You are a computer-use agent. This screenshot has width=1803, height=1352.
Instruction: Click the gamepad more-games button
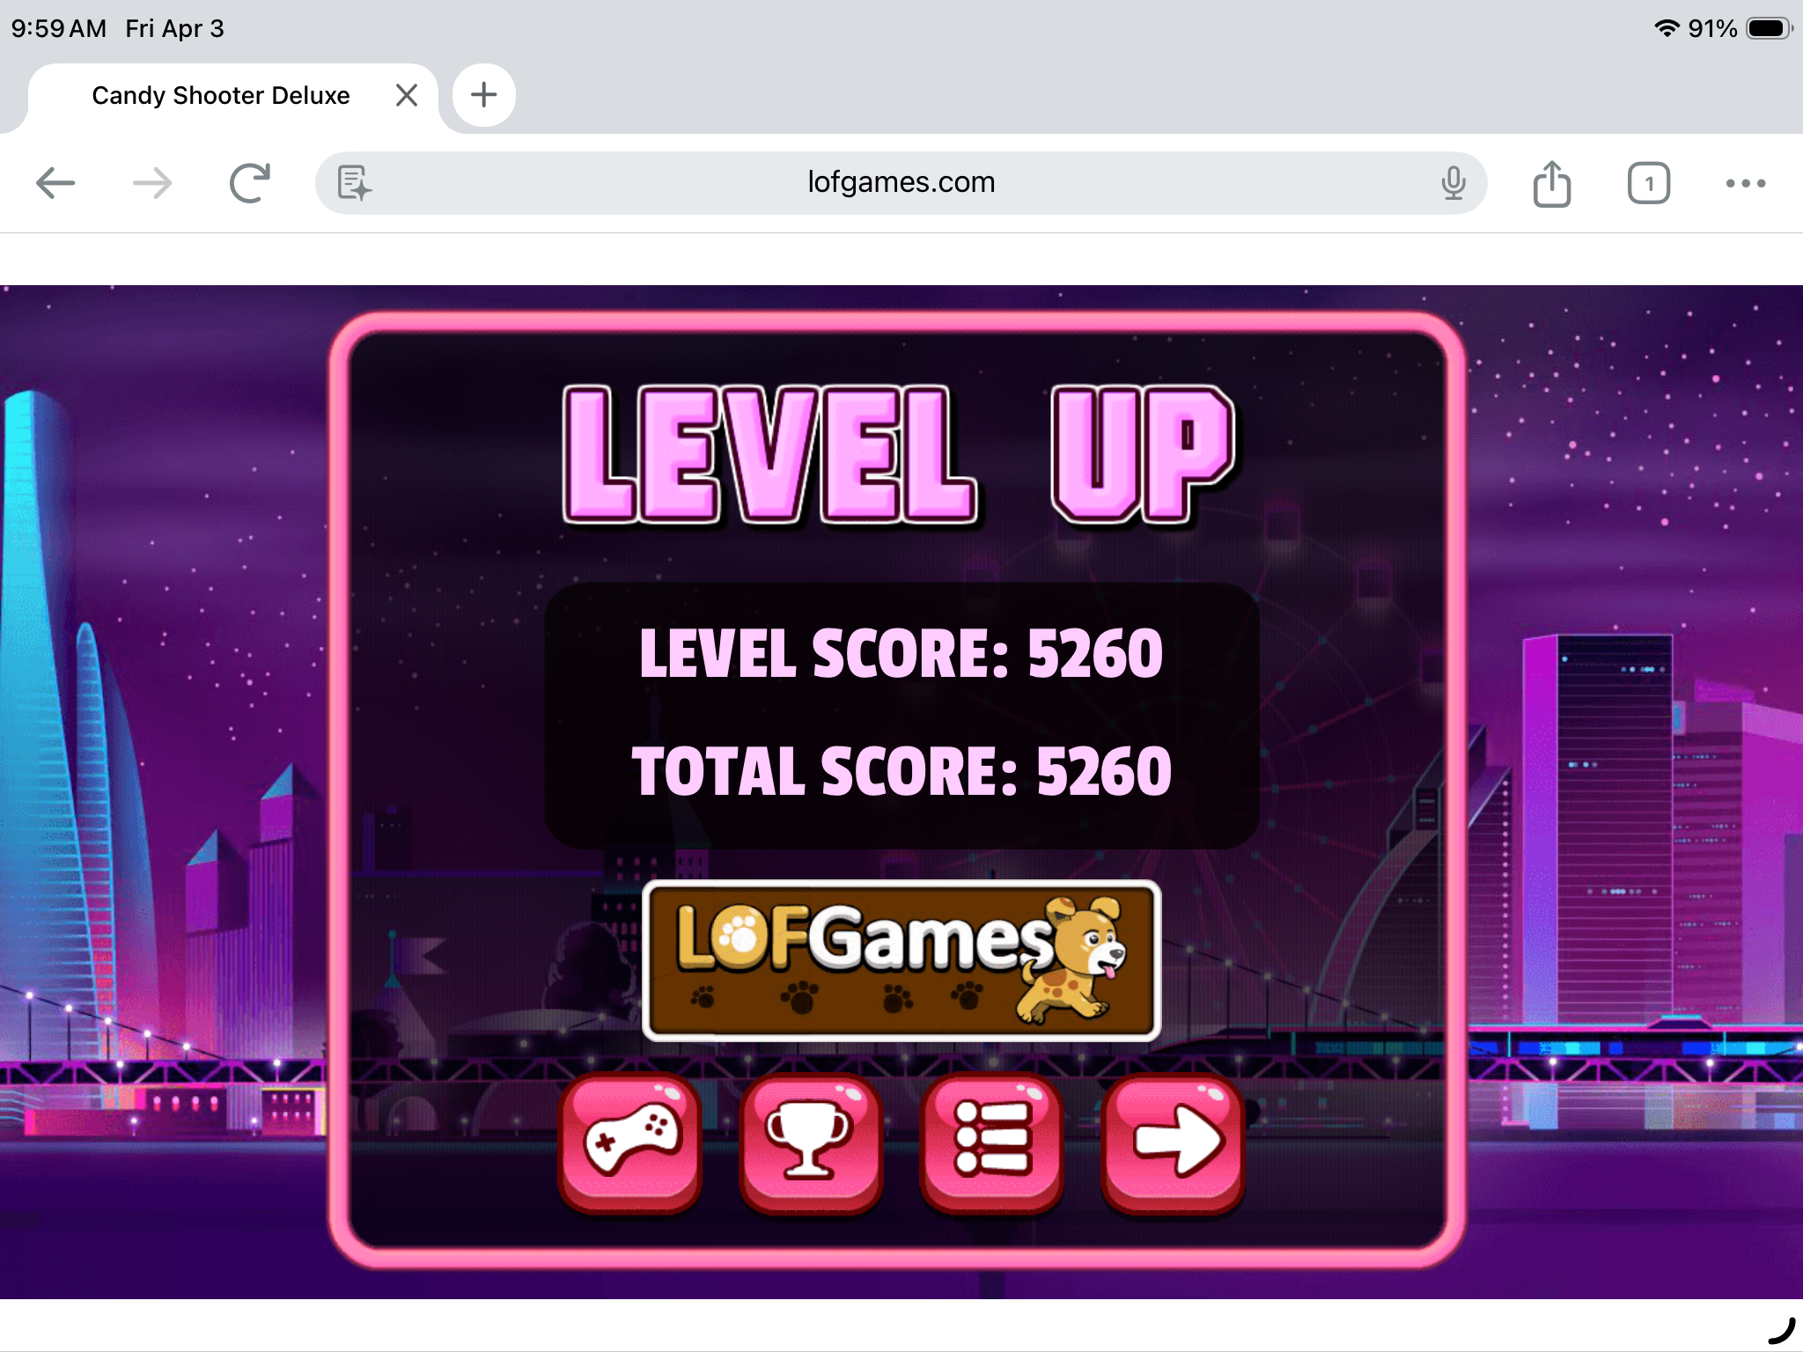coord(630,1141)
